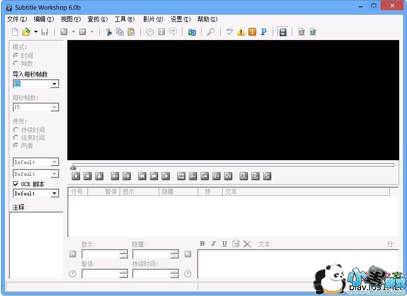
Task: Open the 导入每秒帧数 dropdown
Action: pyautogui.click(x=55, y=84)
